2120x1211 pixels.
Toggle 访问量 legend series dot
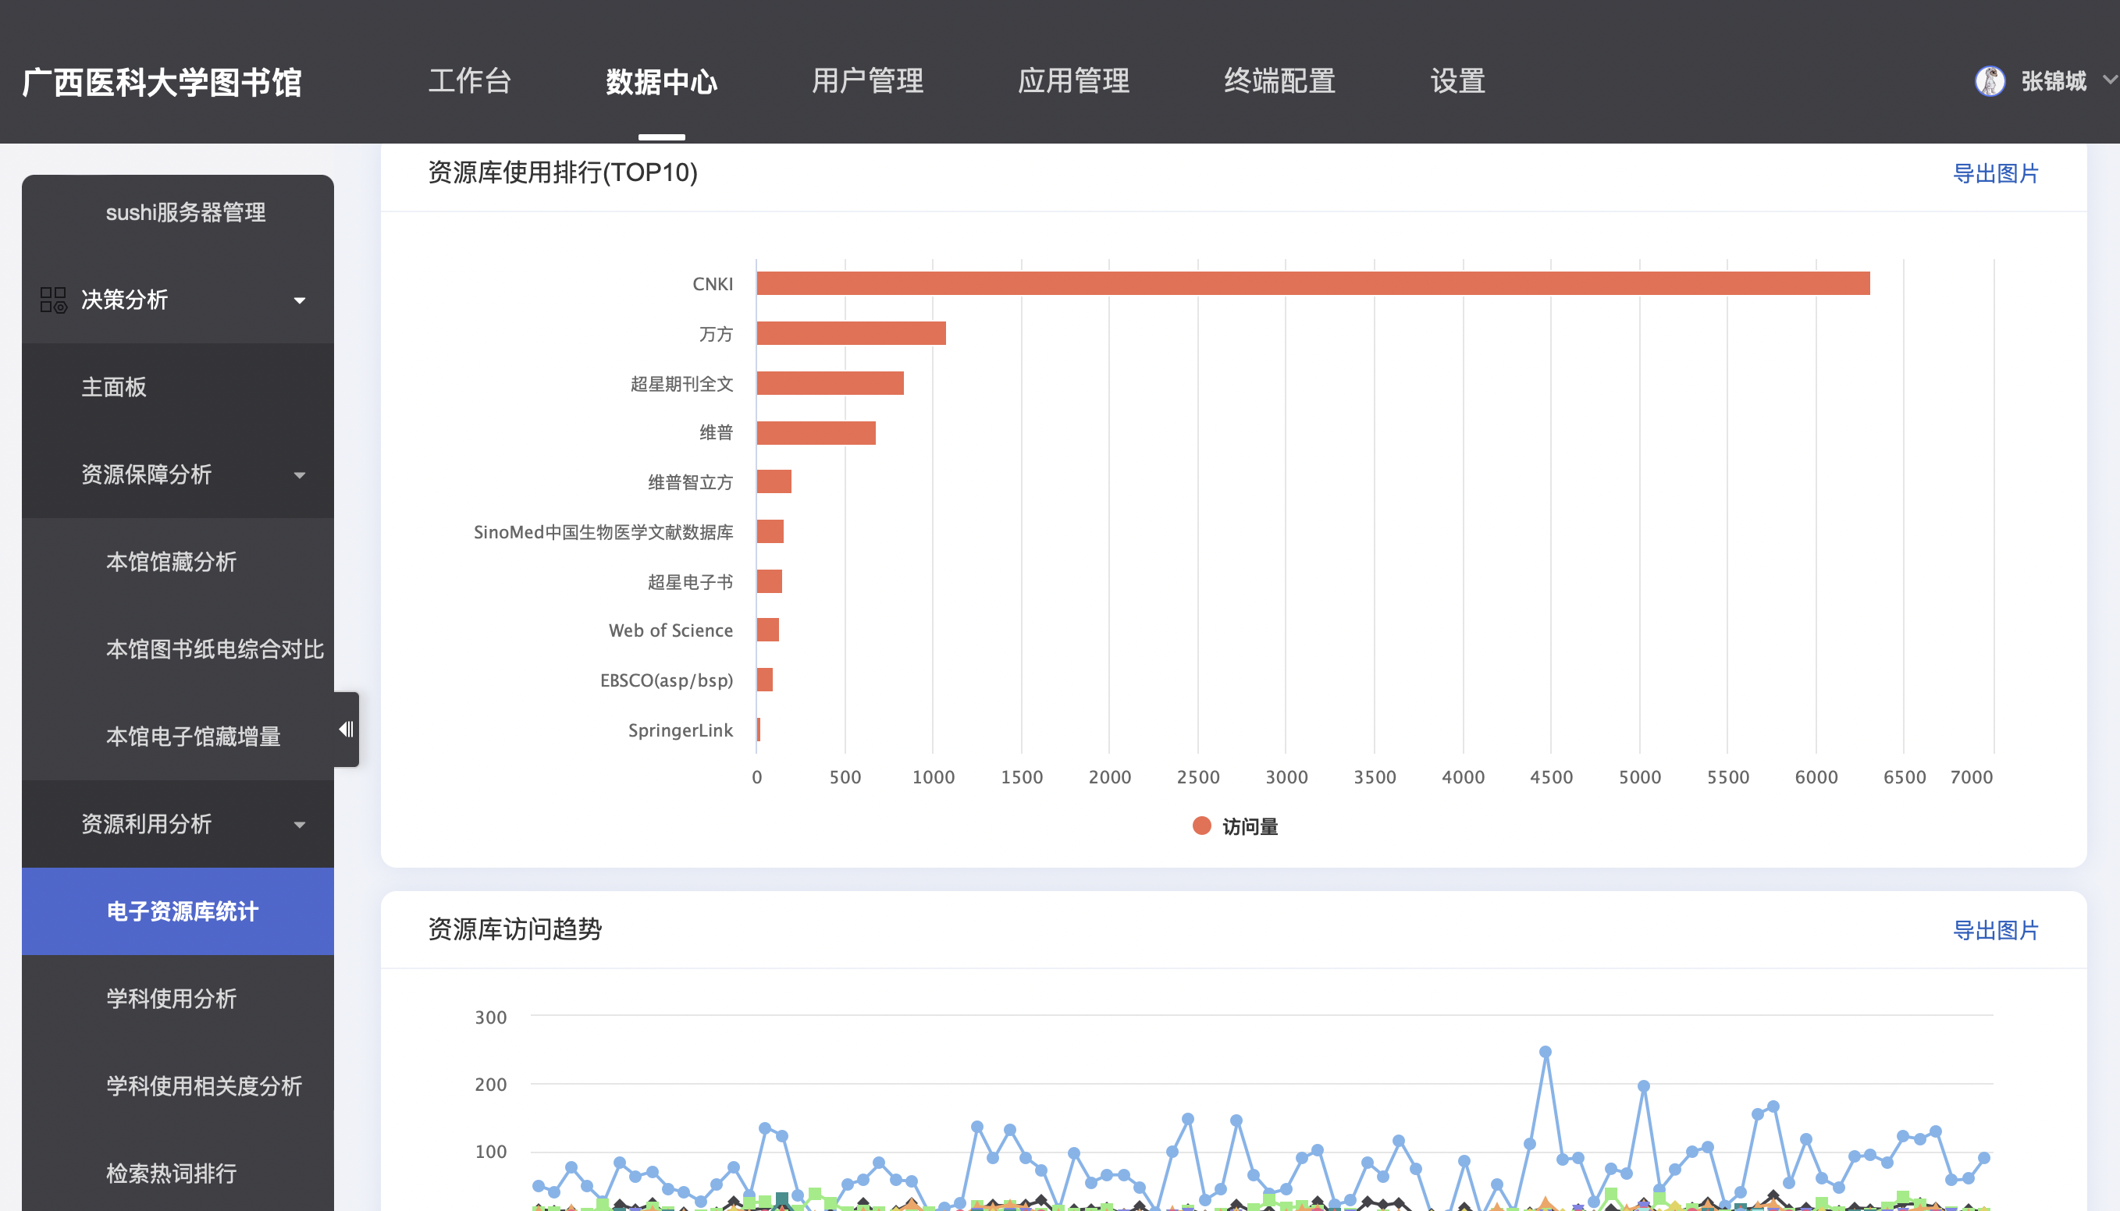[1201, 826]
